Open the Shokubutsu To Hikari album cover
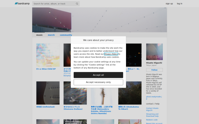Screen dimensions: 199x124 [x=130, y=93]
